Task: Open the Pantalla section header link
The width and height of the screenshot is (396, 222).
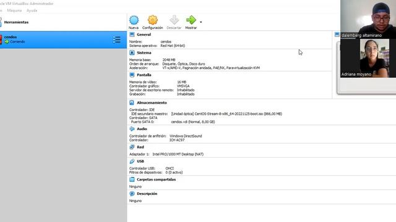Action: point(144,75)
